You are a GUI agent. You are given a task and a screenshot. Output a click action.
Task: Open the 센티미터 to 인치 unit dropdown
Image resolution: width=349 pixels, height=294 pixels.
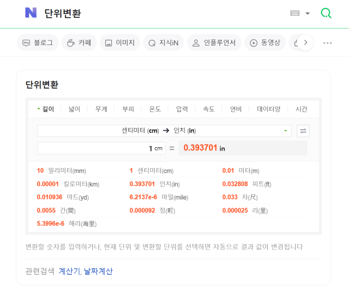click(x=164, y=131)
